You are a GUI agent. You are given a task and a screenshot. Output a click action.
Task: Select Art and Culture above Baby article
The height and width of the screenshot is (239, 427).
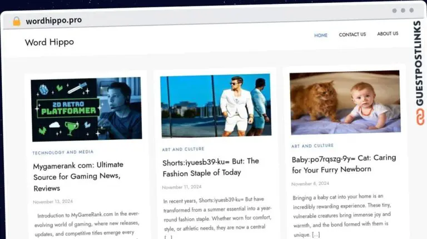pos(312,146)
